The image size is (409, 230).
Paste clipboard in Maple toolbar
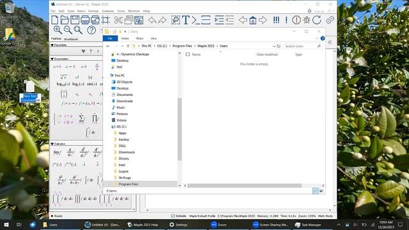[139, 20]
